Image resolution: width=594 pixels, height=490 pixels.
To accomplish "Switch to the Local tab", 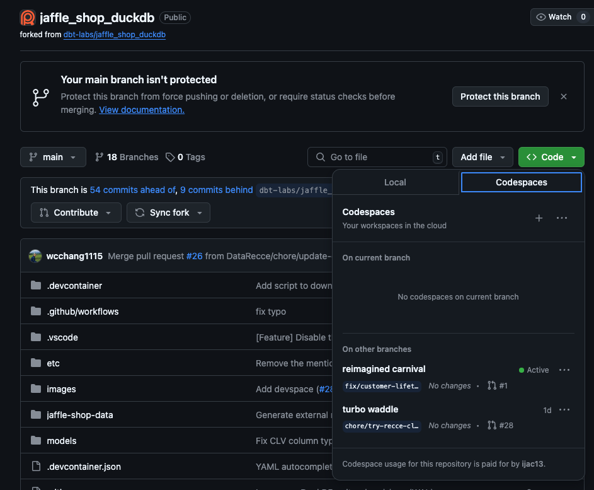I will click(395, 182).
